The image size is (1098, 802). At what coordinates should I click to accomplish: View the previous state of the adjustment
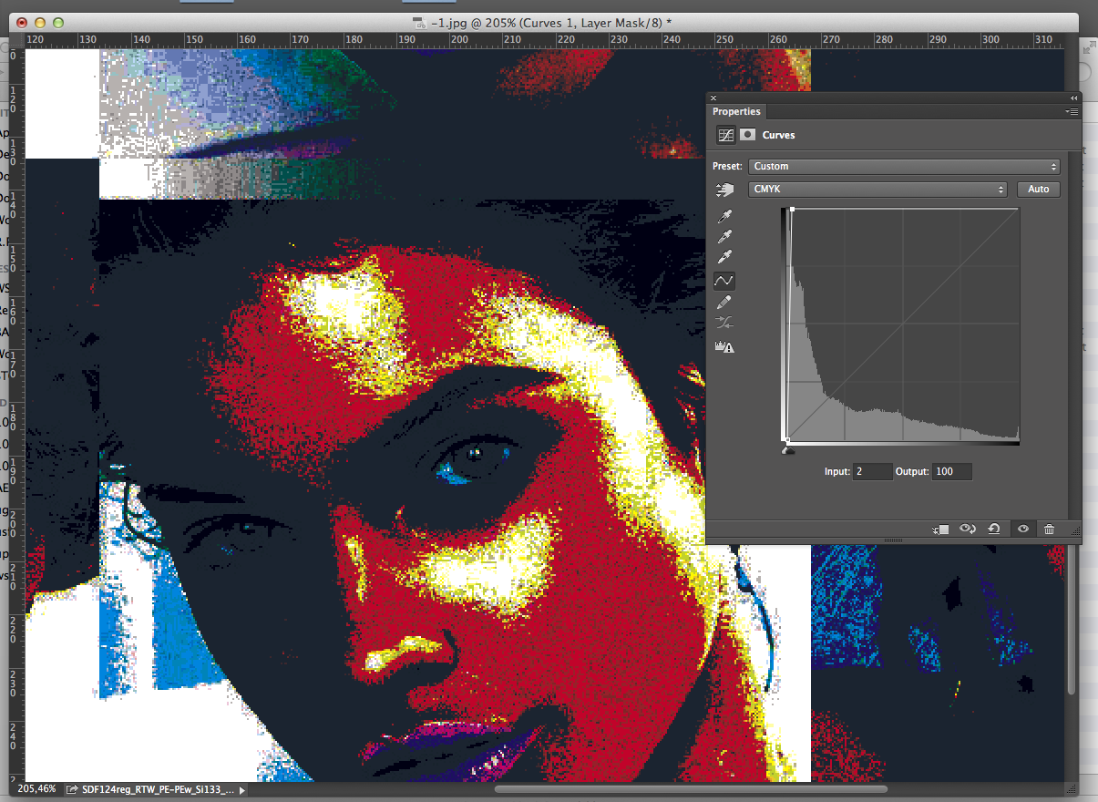point(968,530)
